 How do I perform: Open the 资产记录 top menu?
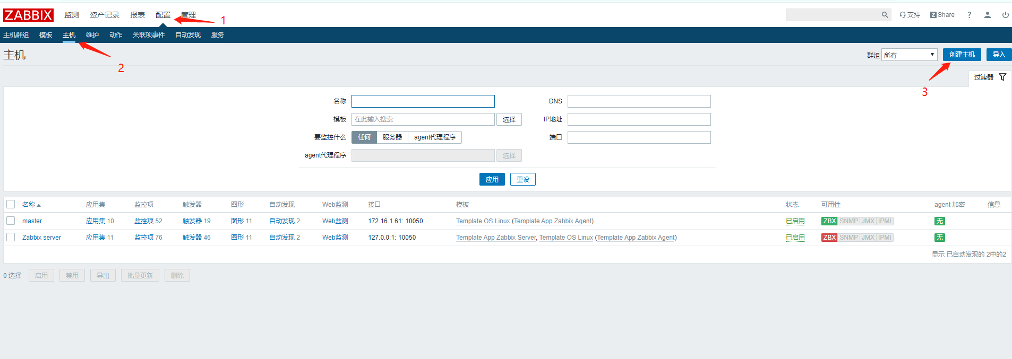[x=105, y=15]
